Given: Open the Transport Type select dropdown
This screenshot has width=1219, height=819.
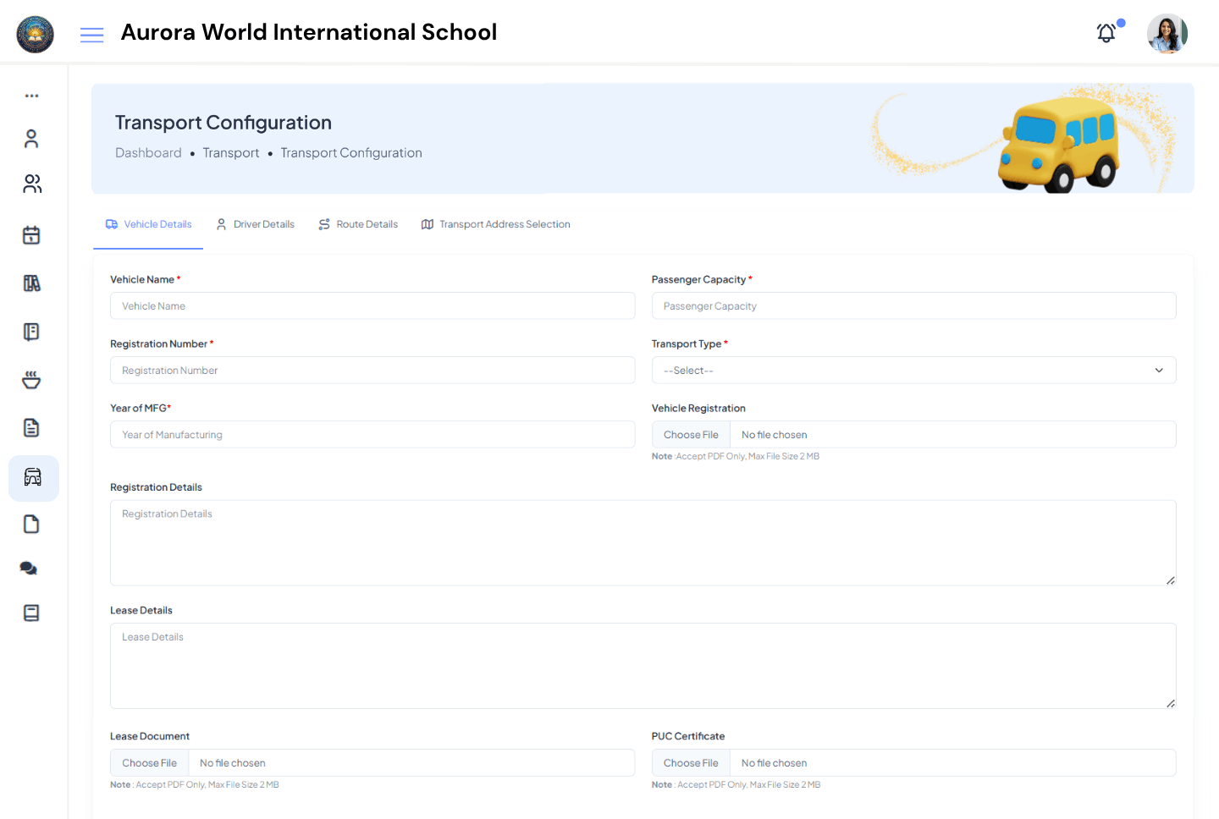Looking at the screenshot, I should [913, 370].
